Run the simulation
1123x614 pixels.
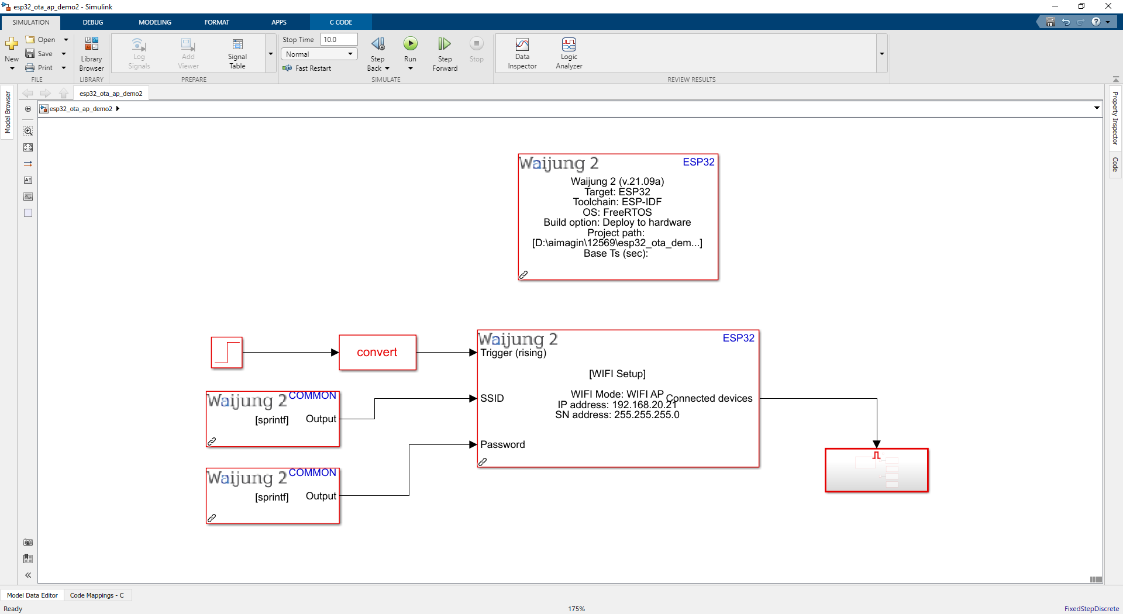coord(411,44)
